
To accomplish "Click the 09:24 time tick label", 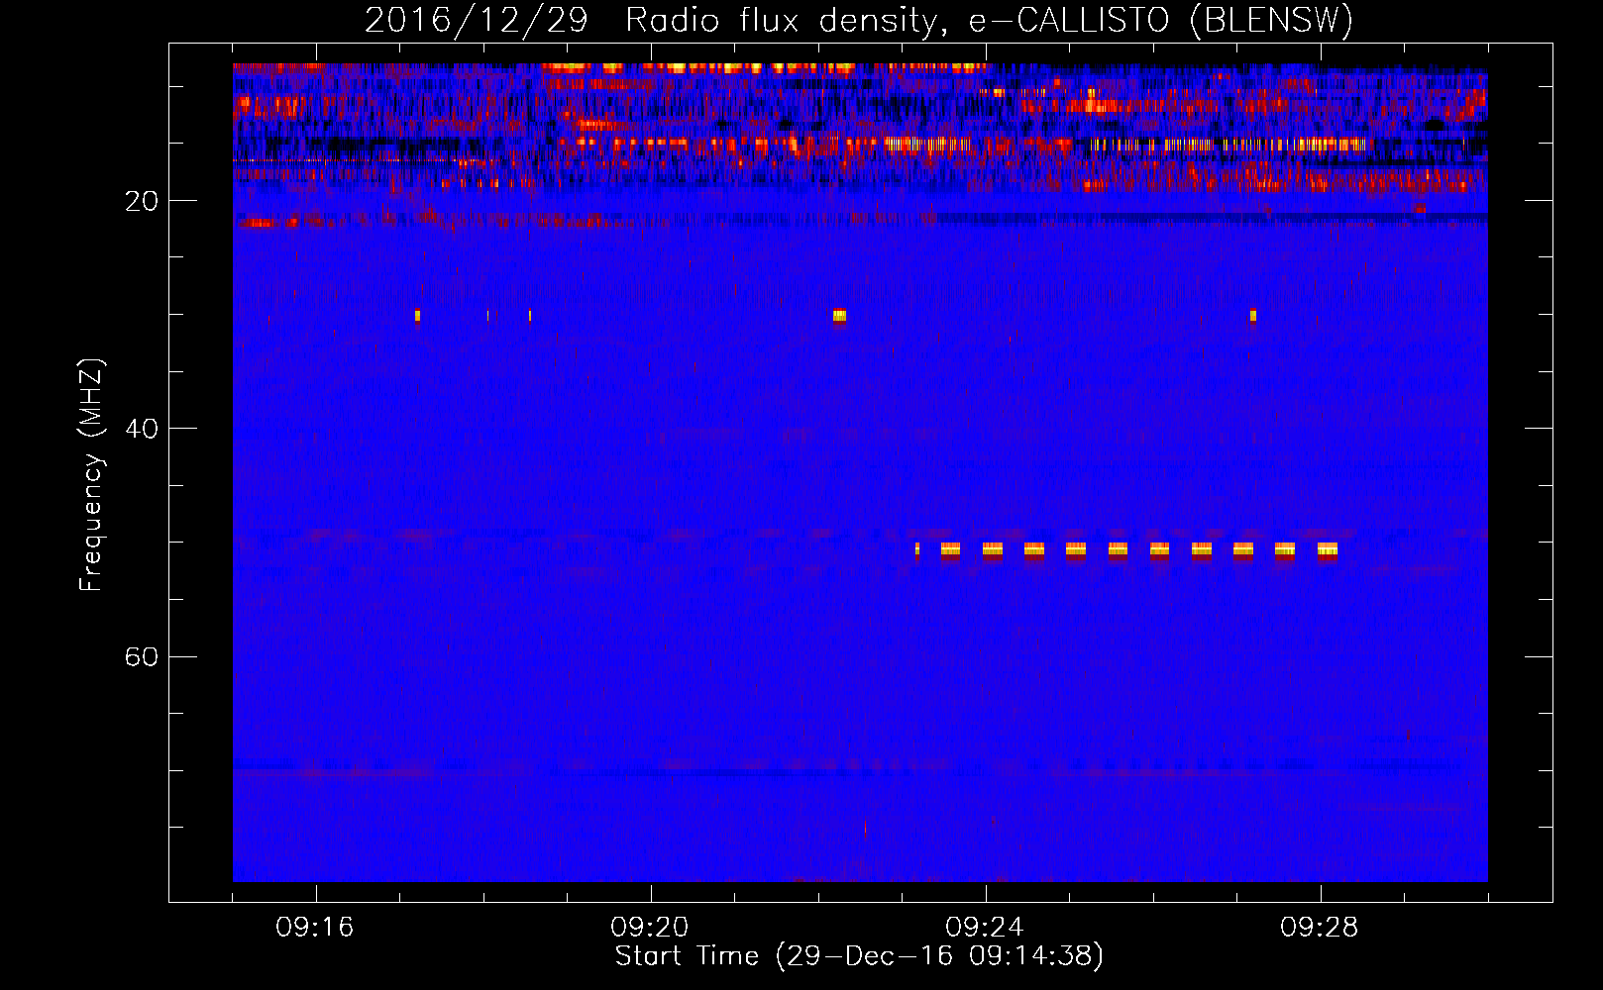I will (x=985, y=928).
